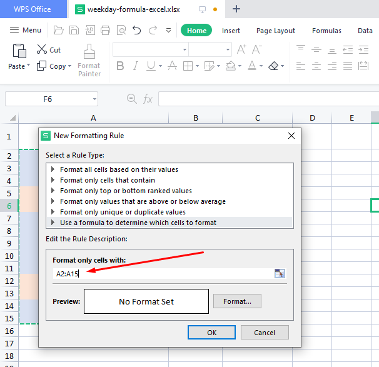Click the Print icon
379x367 pixels.
[x=106, y=31]
